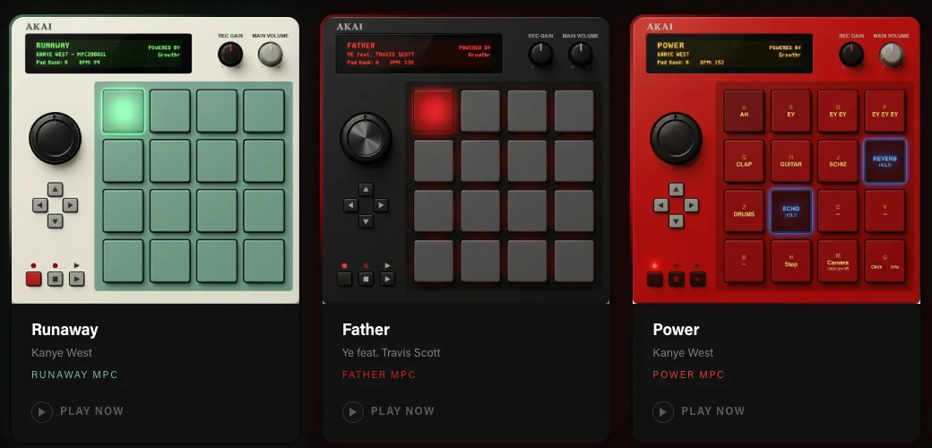Image resolution: width=932 pixels, height=448 pixels.
Task: Click the down arrow on Runaway MPC
Action: coord(56,220)
